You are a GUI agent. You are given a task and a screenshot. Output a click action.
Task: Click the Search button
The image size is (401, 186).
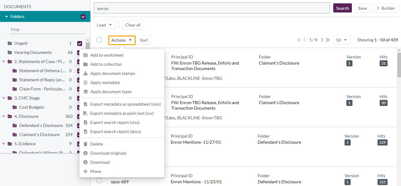pyautogui.click(x=342, y=8)
